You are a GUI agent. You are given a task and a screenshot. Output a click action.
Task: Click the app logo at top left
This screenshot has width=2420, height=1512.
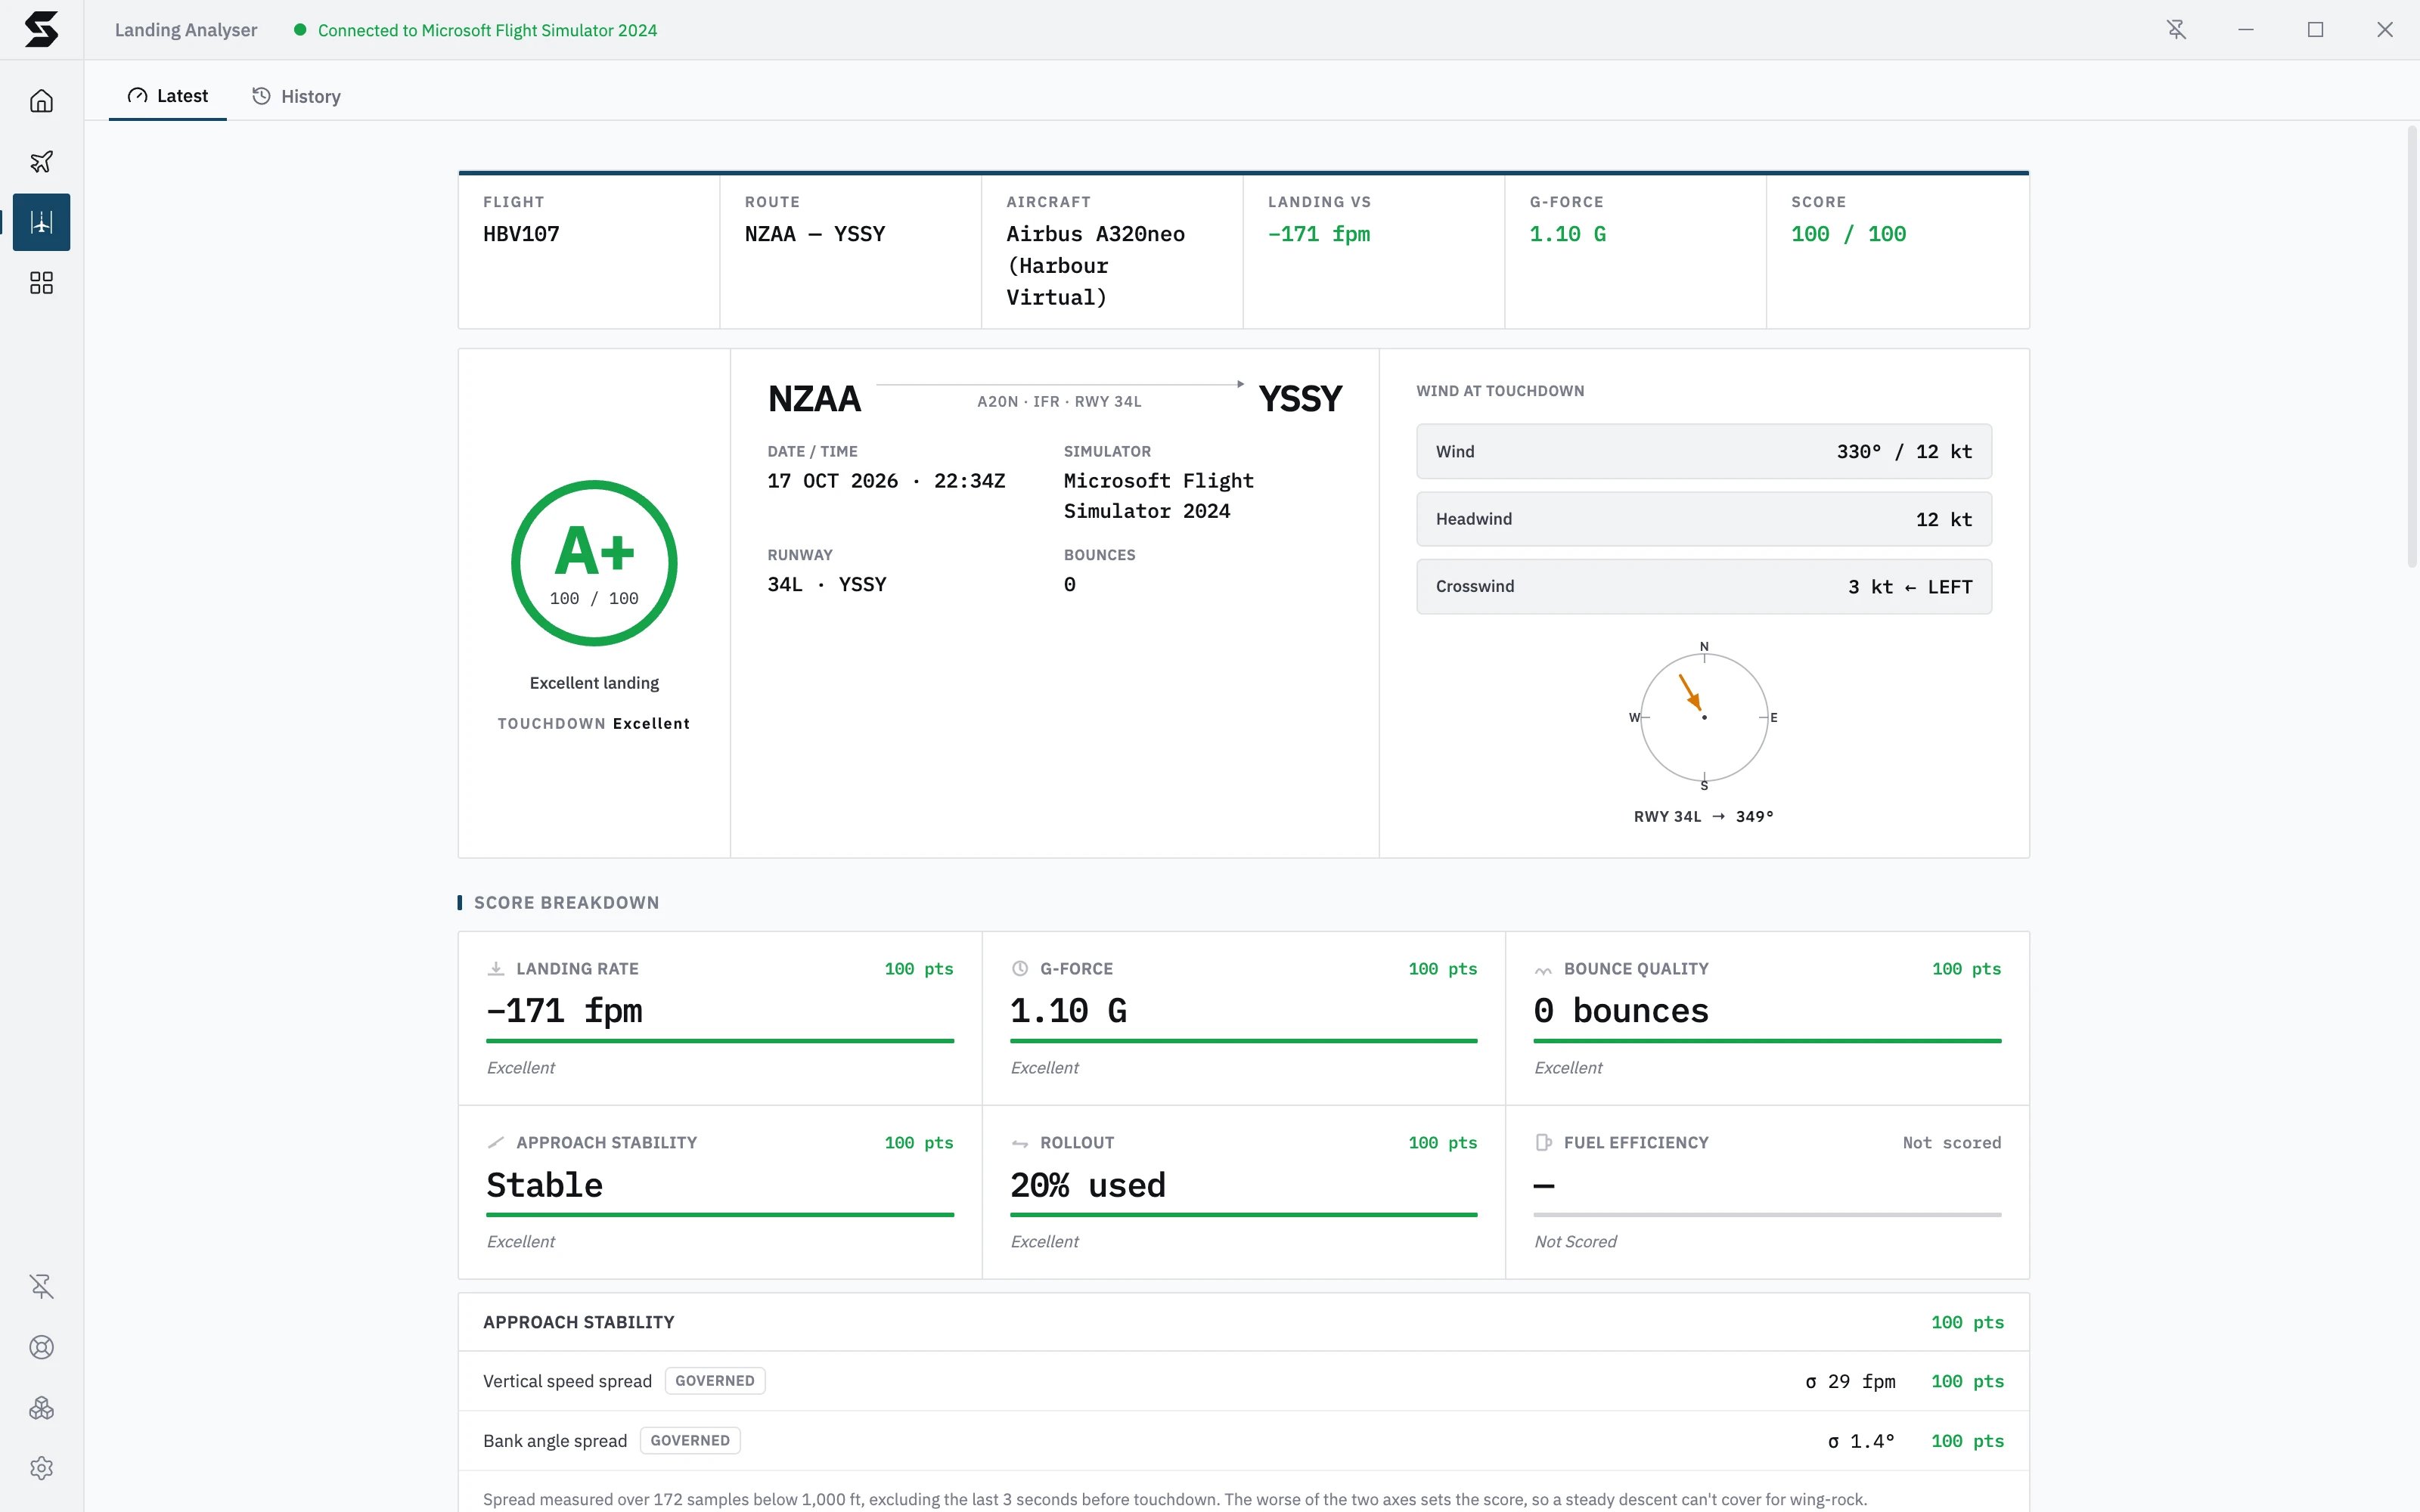41,29
